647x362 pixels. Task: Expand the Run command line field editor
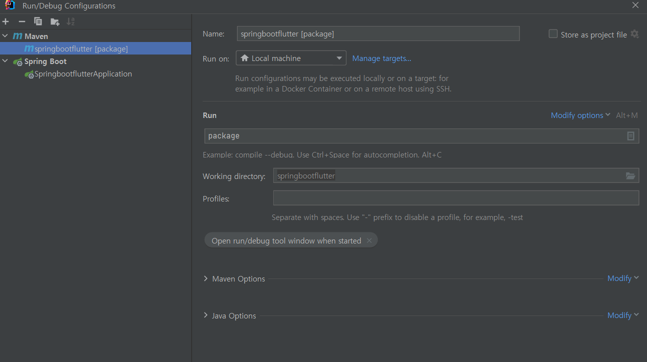pyautogui.click(x=630, y=136)
